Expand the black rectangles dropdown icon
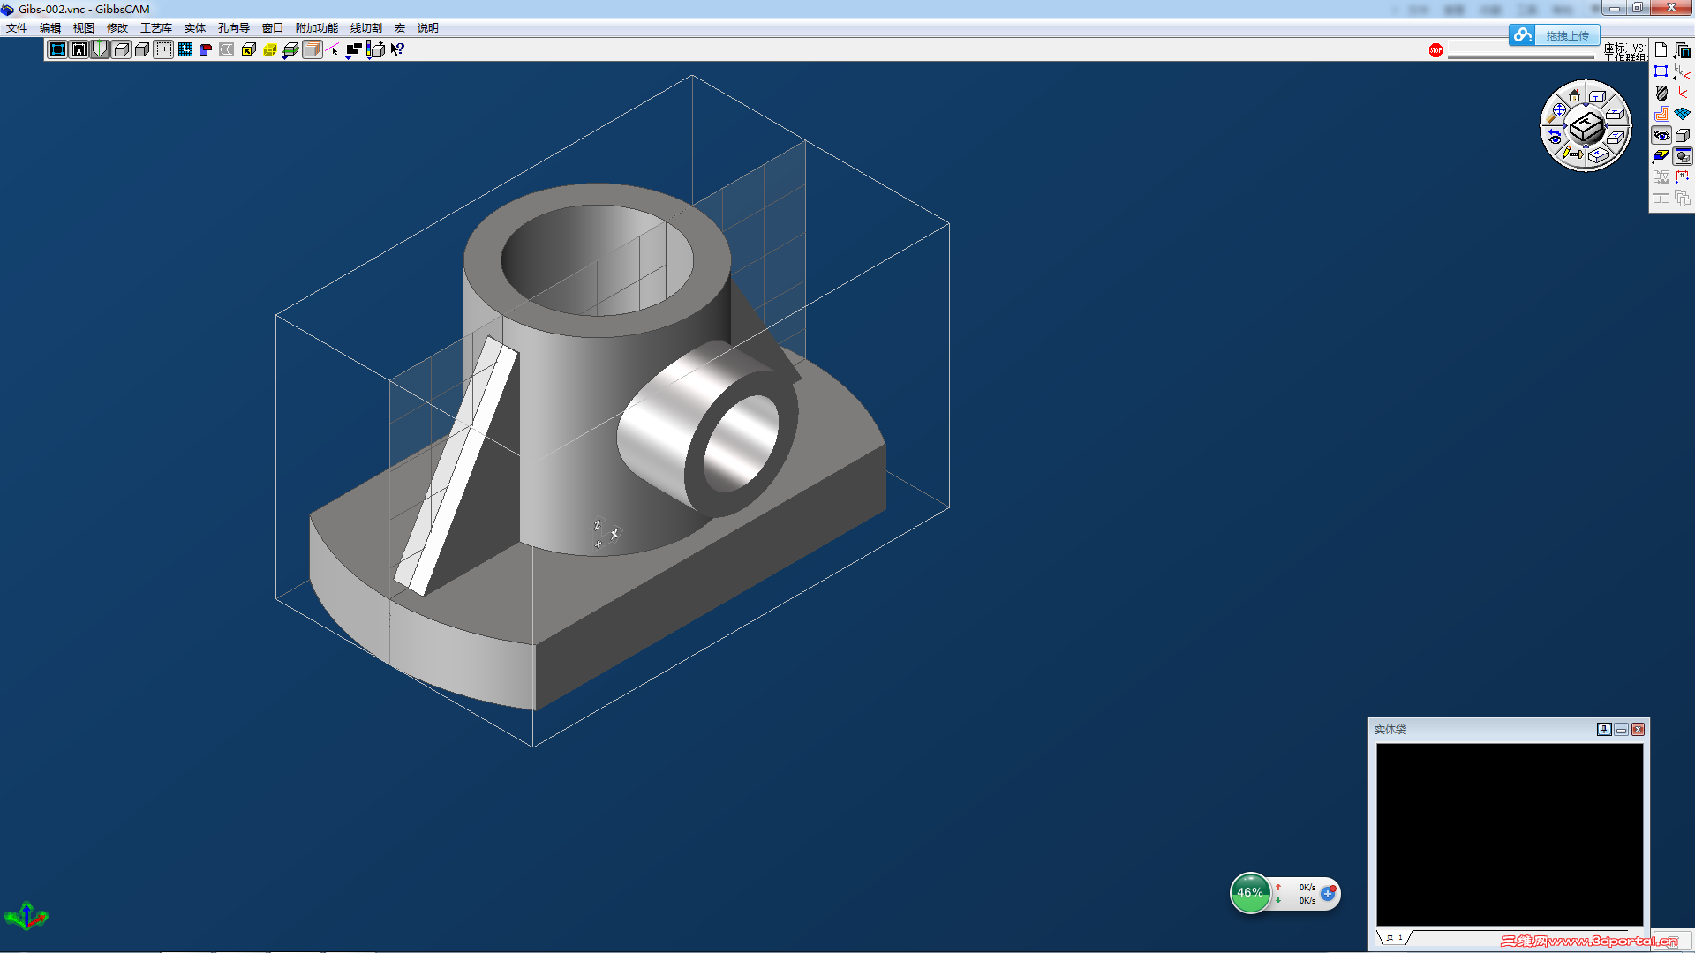Viewport: 1695px width, 953px height. point(354,50)
